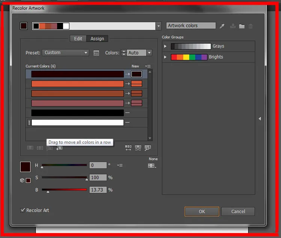
Task: Click the new row icon under color list
Action: pos(59,148)
